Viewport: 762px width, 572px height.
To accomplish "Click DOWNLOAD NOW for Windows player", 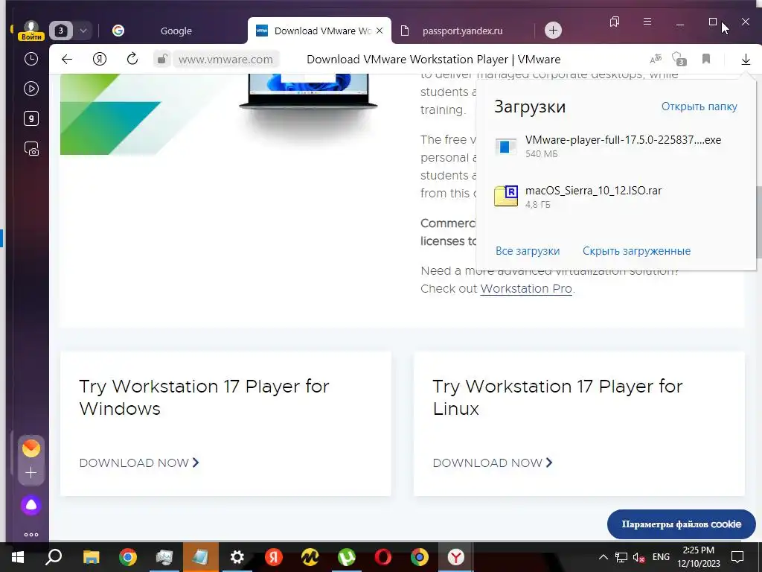I will 139,463.
